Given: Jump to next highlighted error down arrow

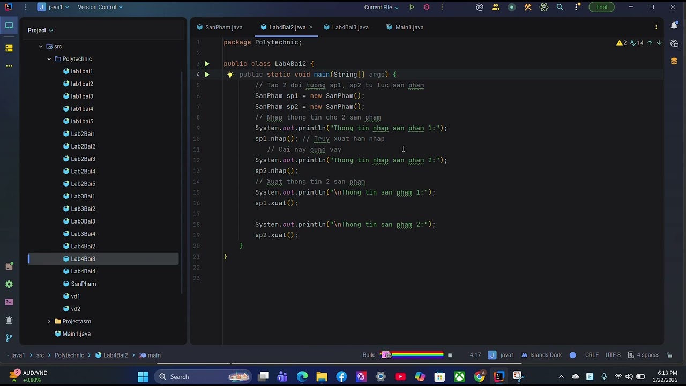Looking at the screenshot, I should pyautogui.click(x=659, y=42).
